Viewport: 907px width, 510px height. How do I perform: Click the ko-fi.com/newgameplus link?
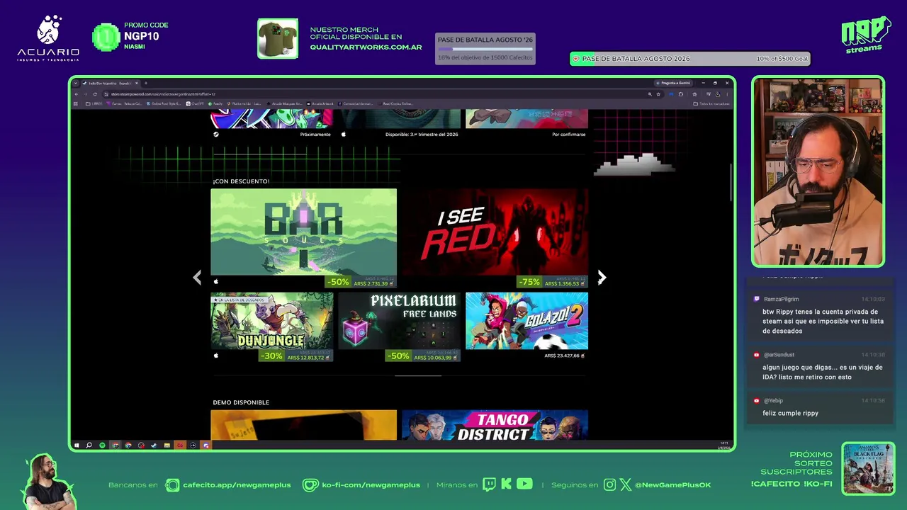click(x=371, y=485)
